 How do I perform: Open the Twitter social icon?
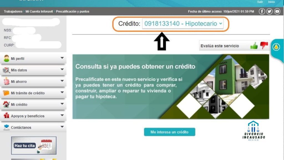pos(269,11)
